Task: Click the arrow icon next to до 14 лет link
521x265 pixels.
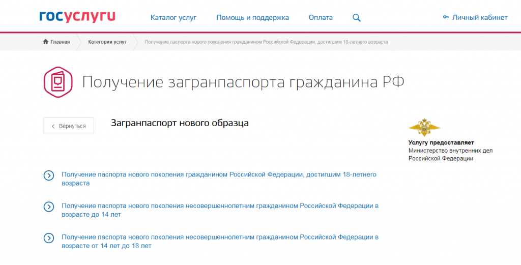Action: [x=49, y=207]
